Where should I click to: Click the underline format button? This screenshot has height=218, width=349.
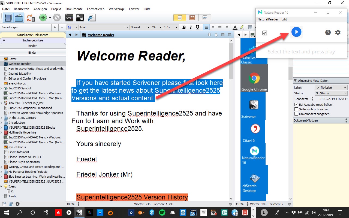pos(198,27)
